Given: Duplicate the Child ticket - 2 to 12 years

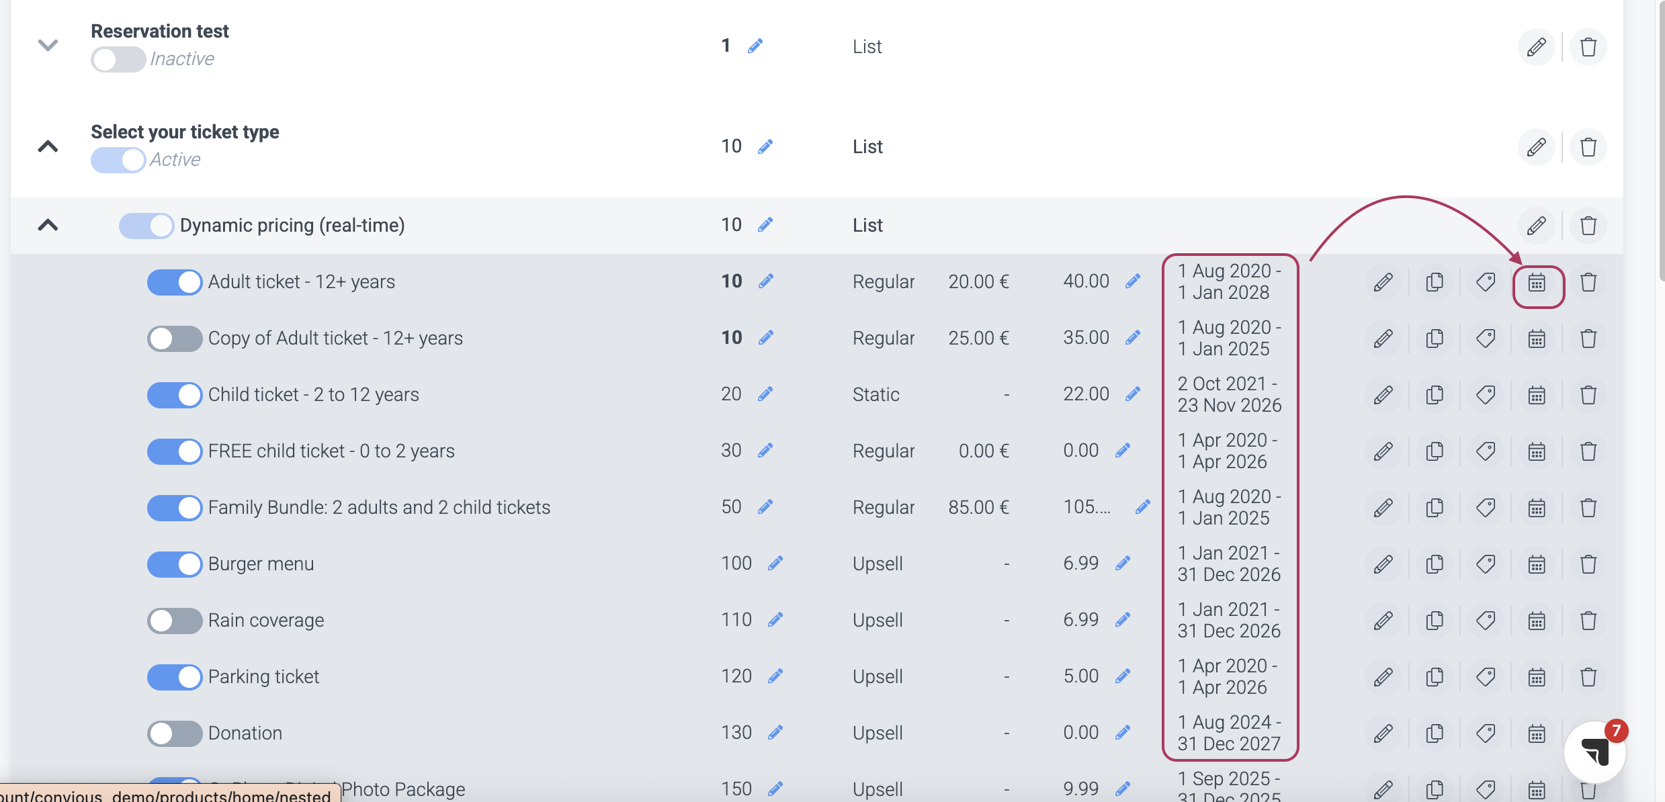Looking at the screenshot, I should [x=1434, y=395].
